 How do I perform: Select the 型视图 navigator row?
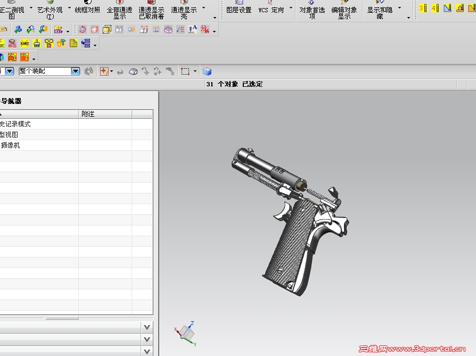click(x=76, y=134)
